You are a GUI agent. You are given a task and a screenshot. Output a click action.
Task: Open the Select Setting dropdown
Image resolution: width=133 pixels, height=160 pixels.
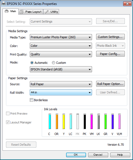tap(61, 21)
